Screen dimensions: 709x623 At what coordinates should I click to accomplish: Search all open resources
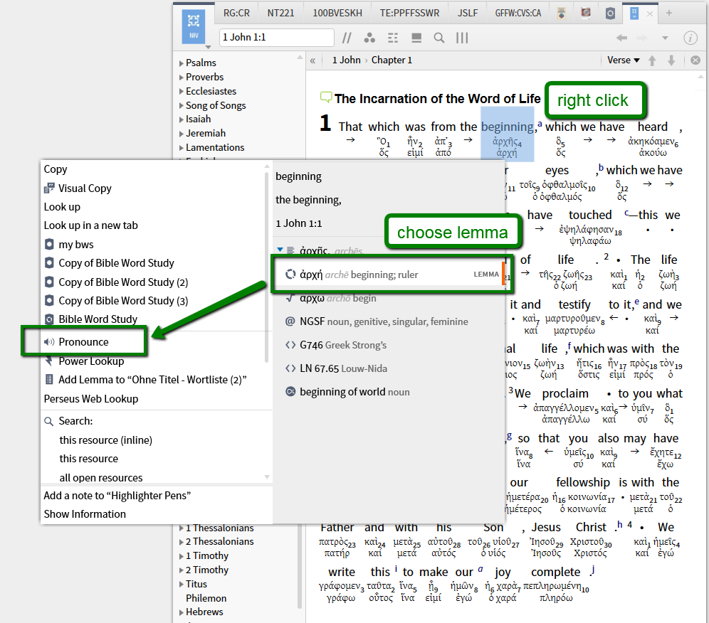click(x=101, y=477)
